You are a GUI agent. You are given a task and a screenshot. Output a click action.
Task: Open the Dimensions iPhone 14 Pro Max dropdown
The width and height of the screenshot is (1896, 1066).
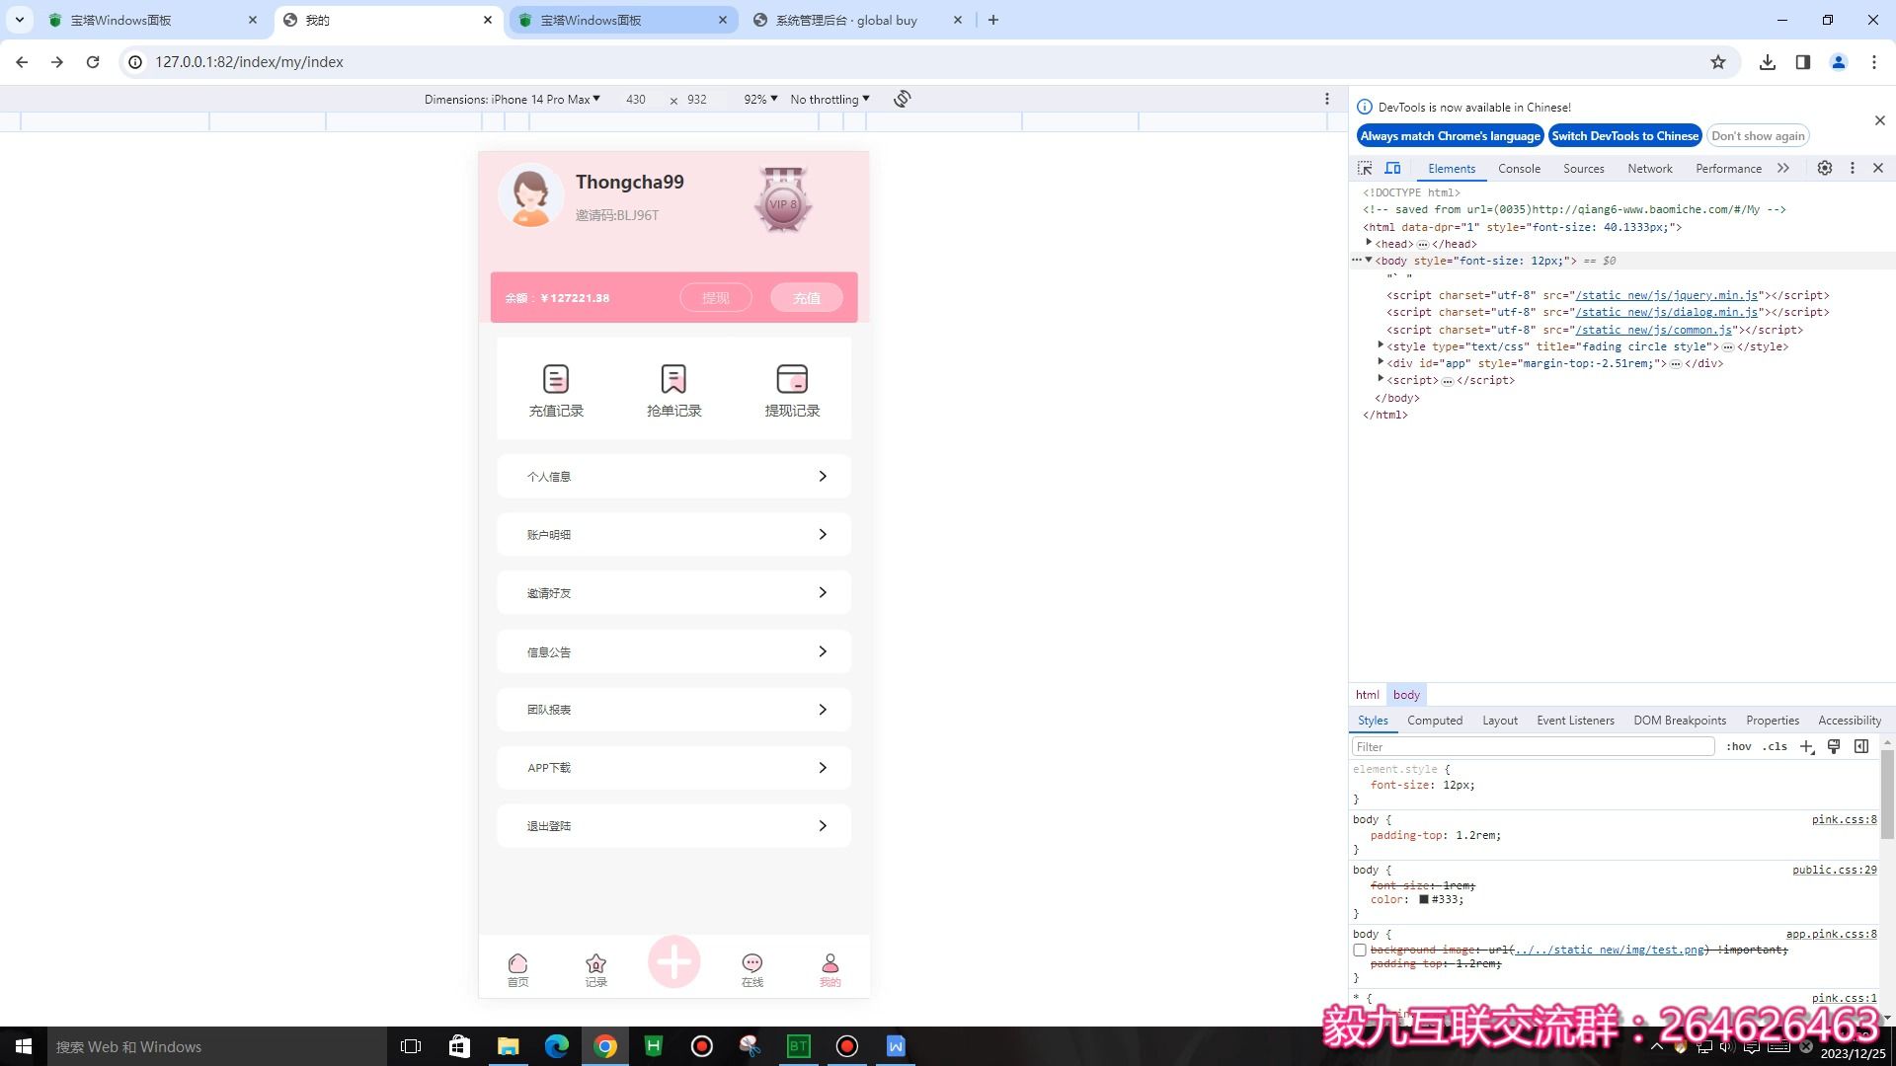[x=512, y=100]
